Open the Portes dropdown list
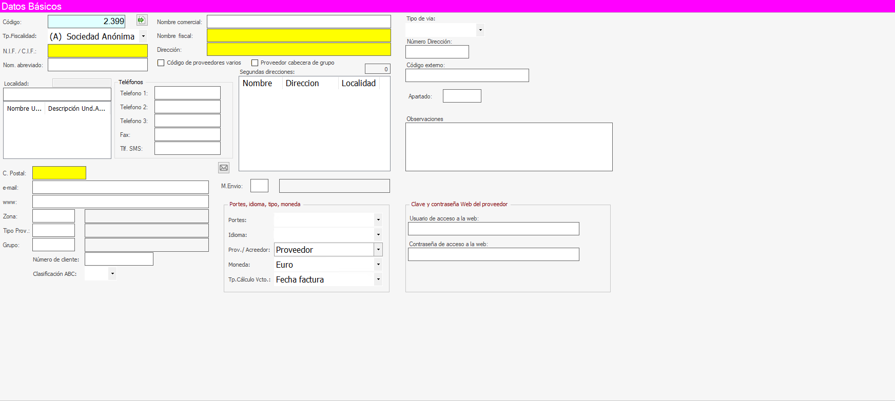 pyautogui.click(x=378, y=220)
